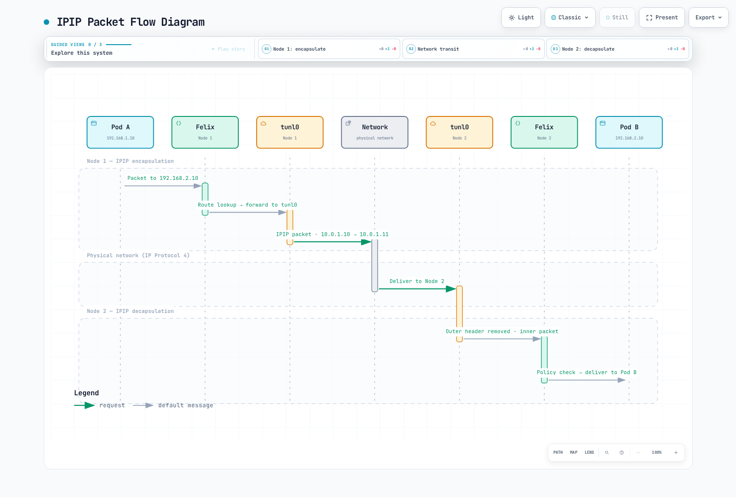Screen dimensions: 736x497
Task: Switch to the Node 2: decapsulate view
Action: 618,49
